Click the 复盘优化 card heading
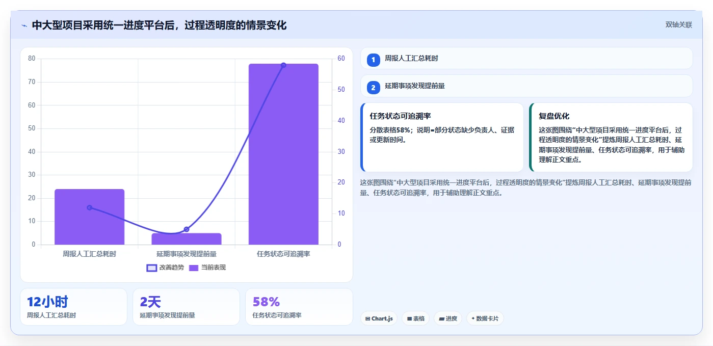The height and width of the screenshot is (346, 713). point(554,116)
